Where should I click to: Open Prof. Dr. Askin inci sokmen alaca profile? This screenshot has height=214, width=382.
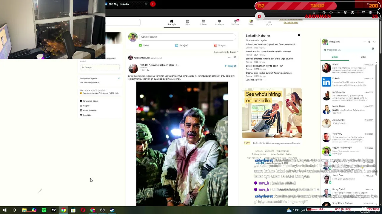(157, 65)
